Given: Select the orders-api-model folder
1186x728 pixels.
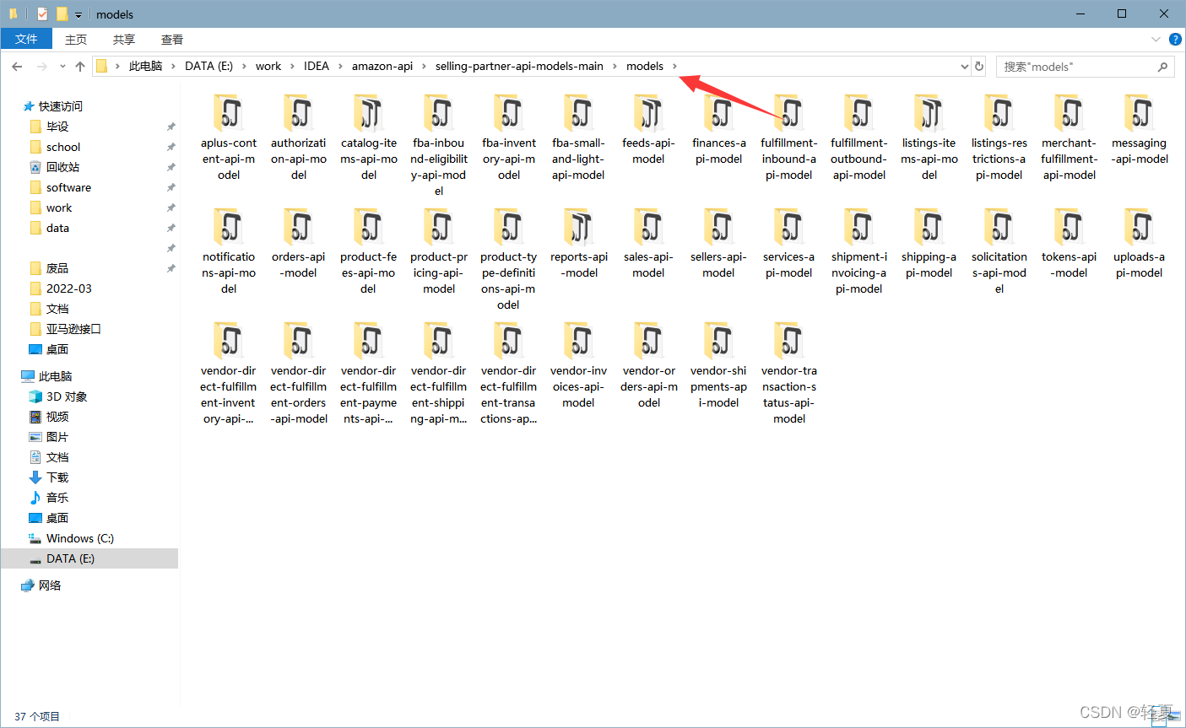Looking at the screenshot, I should click(x=299, y=243).
